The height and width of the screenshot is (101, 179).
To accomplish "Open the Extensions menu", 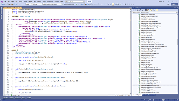I will coord(50,2).
